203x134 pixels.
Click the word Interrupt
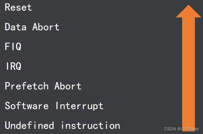(79, 106)
